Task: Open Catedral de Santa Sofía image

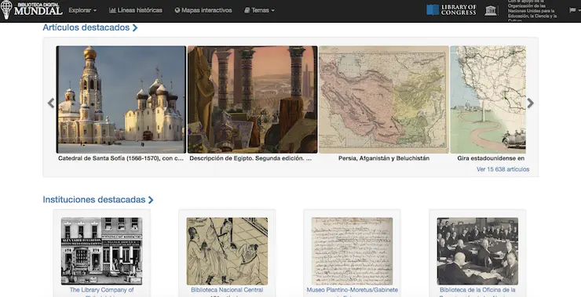Action: 121,100
